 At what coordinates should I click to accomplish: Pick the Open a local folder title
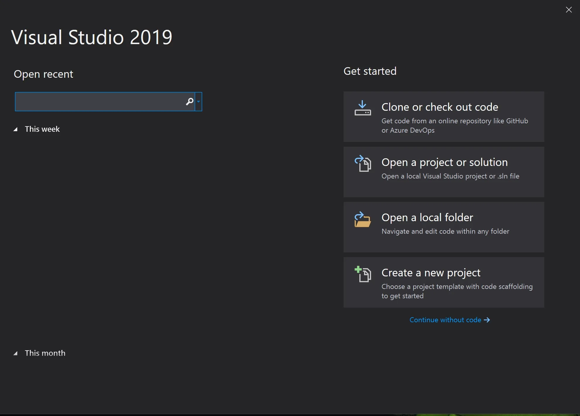[x=427, y=218]
